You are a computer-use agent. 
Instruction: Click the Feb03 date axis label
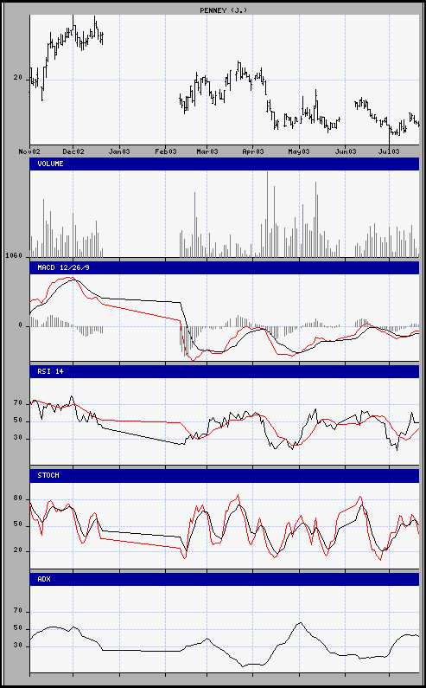166,151
